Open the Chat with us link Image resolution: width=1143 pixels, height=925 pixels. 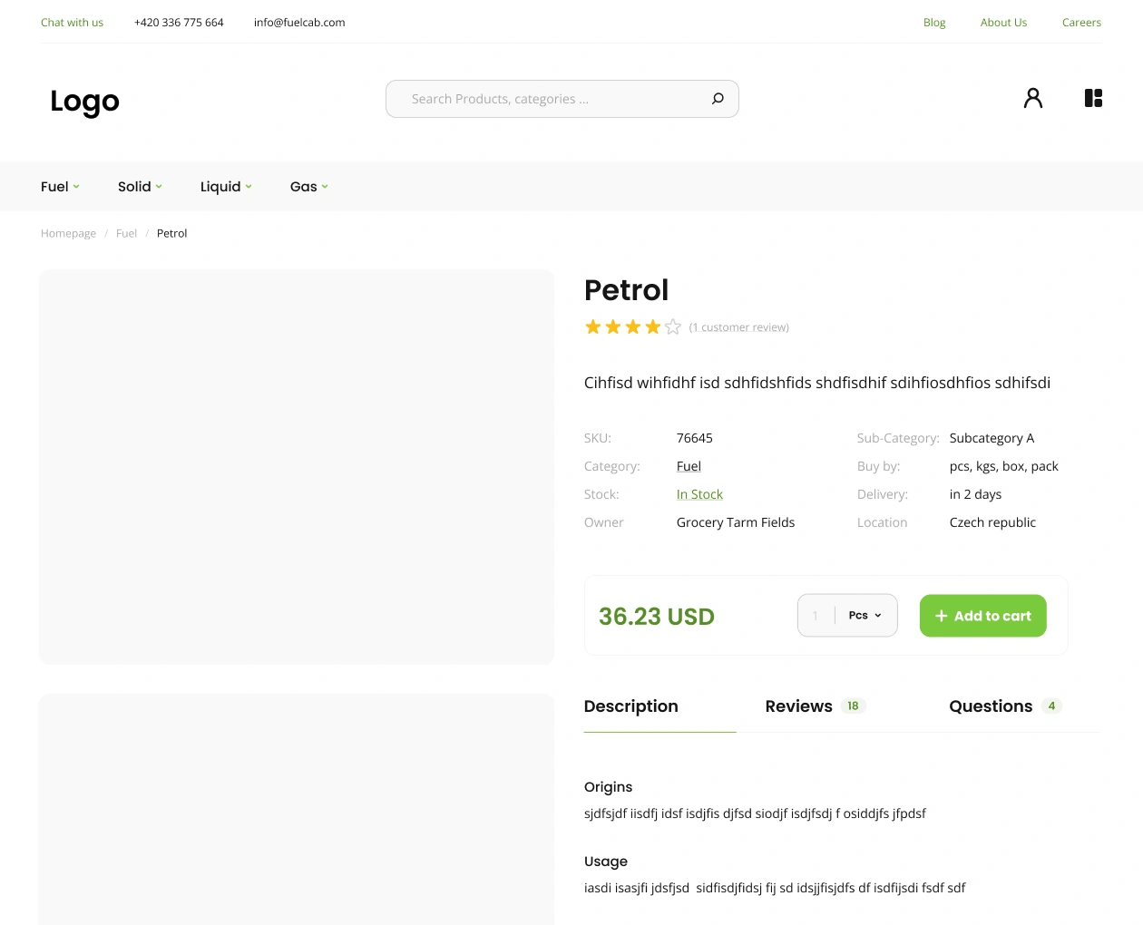pyautogui.click(x=72, y=23)
